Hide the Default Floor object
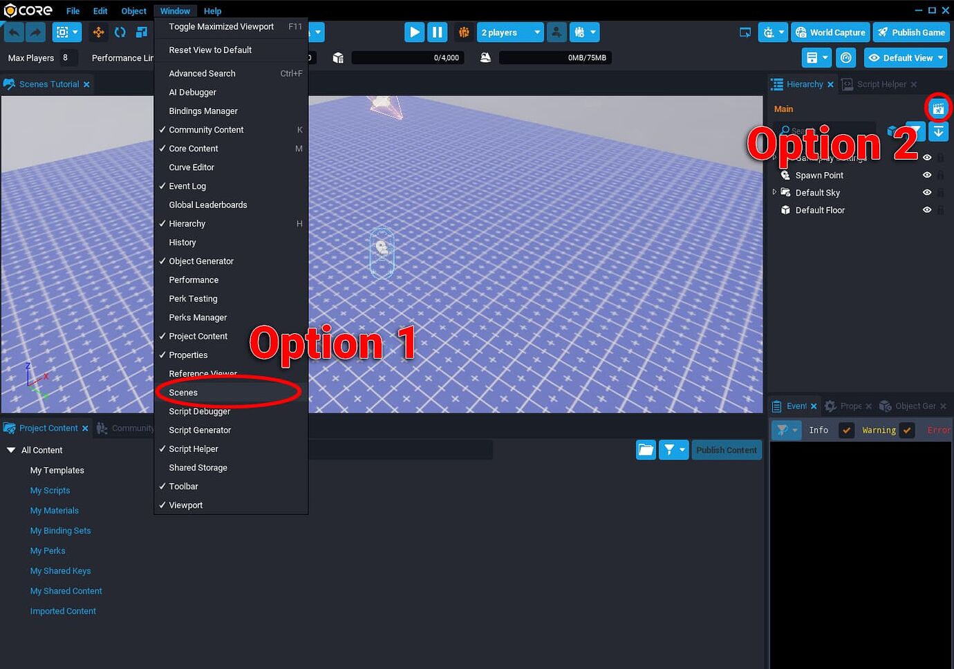Viewport: 954px width, 669px height. (x=926, y=209)
